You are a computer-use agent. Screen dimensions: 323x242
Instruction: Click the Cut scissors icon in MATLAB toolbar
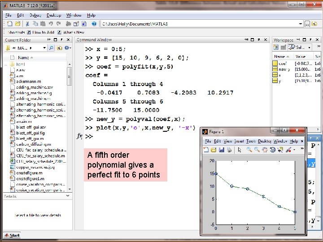(27, 24)
